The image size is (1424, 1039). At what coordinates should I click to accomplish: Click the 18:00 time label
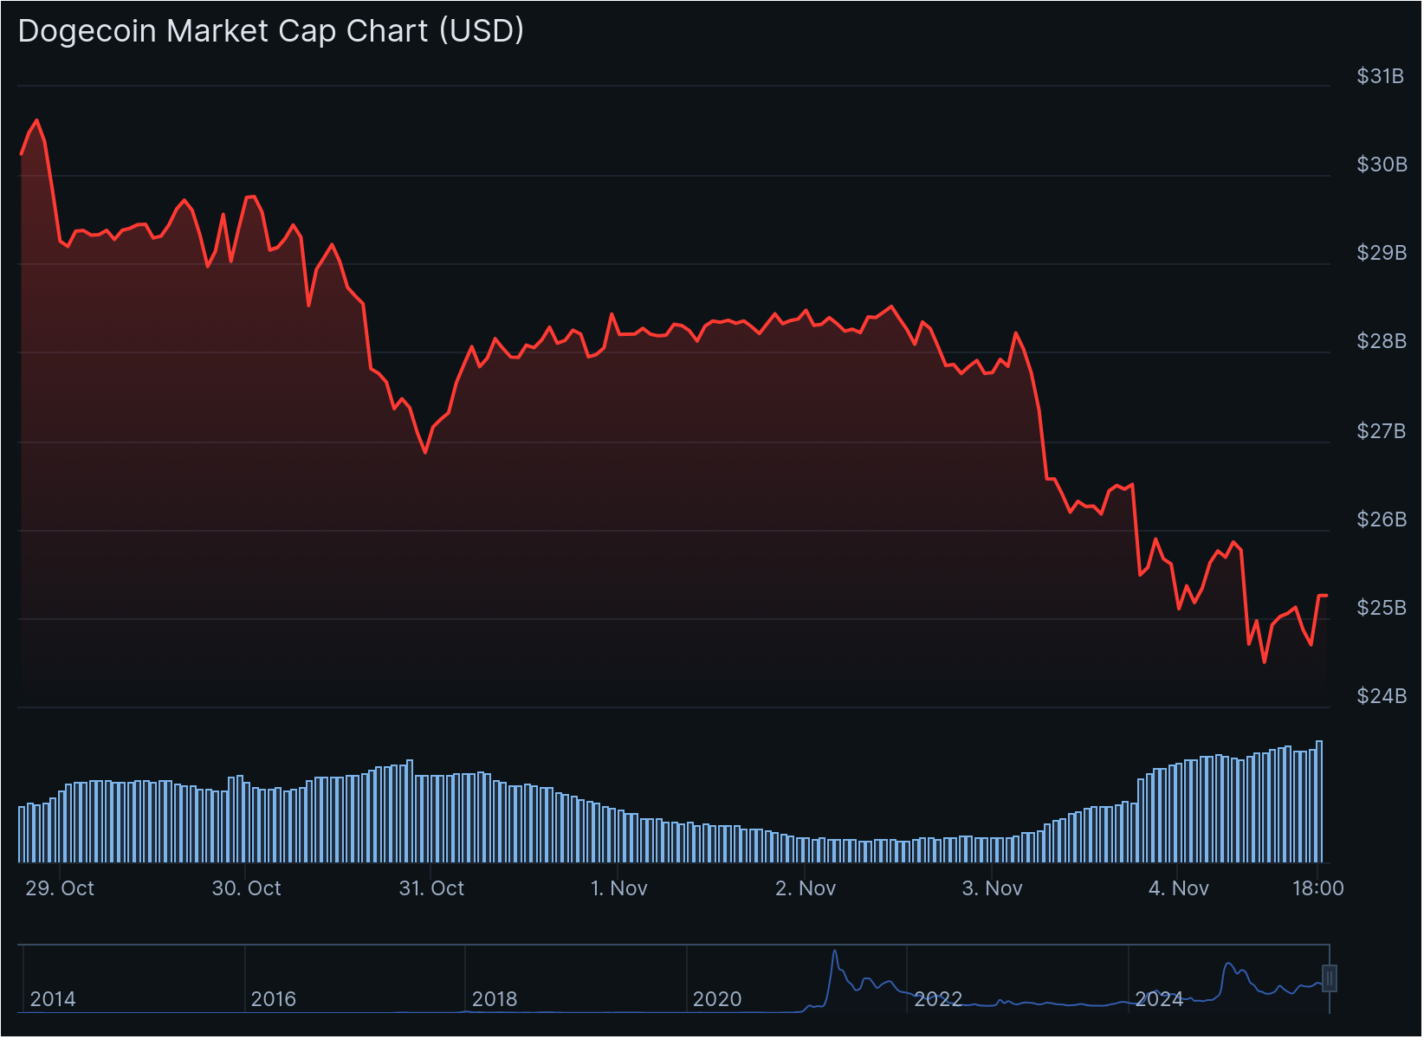(x=1319, y=887)
